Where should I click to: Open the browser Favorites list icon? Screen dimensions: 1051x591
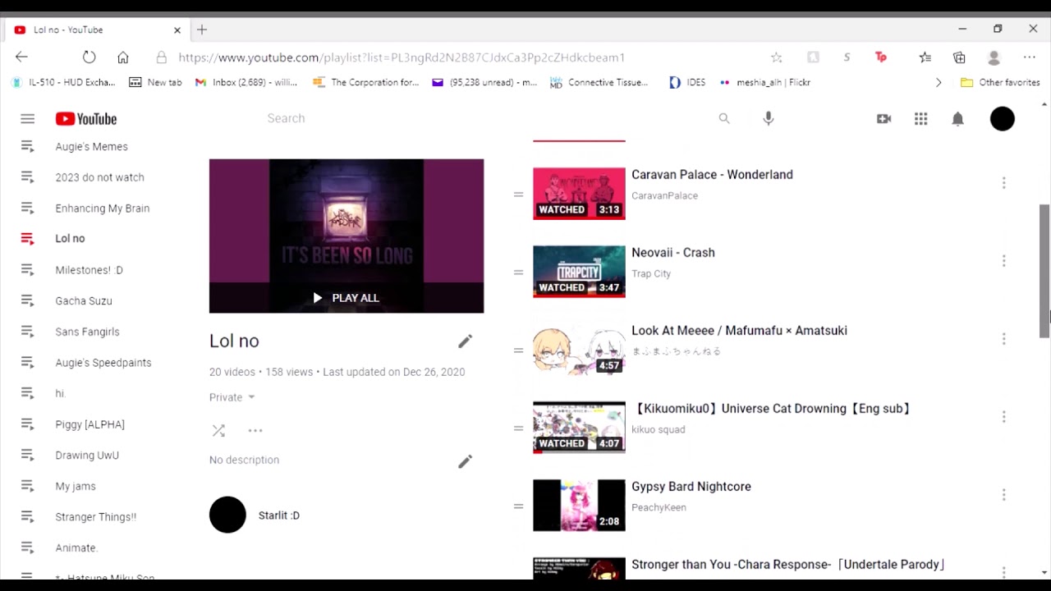click(x=925, y=57)
